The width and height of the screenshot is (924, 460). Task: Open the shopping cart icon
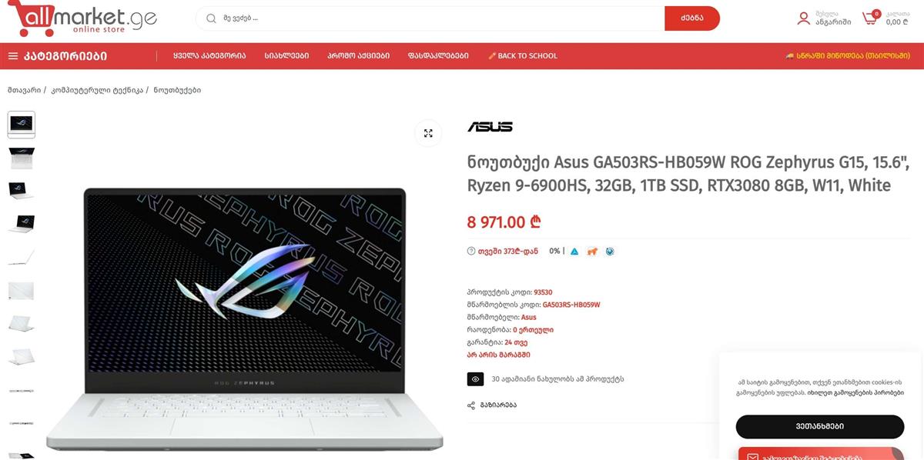coord(870,18)
